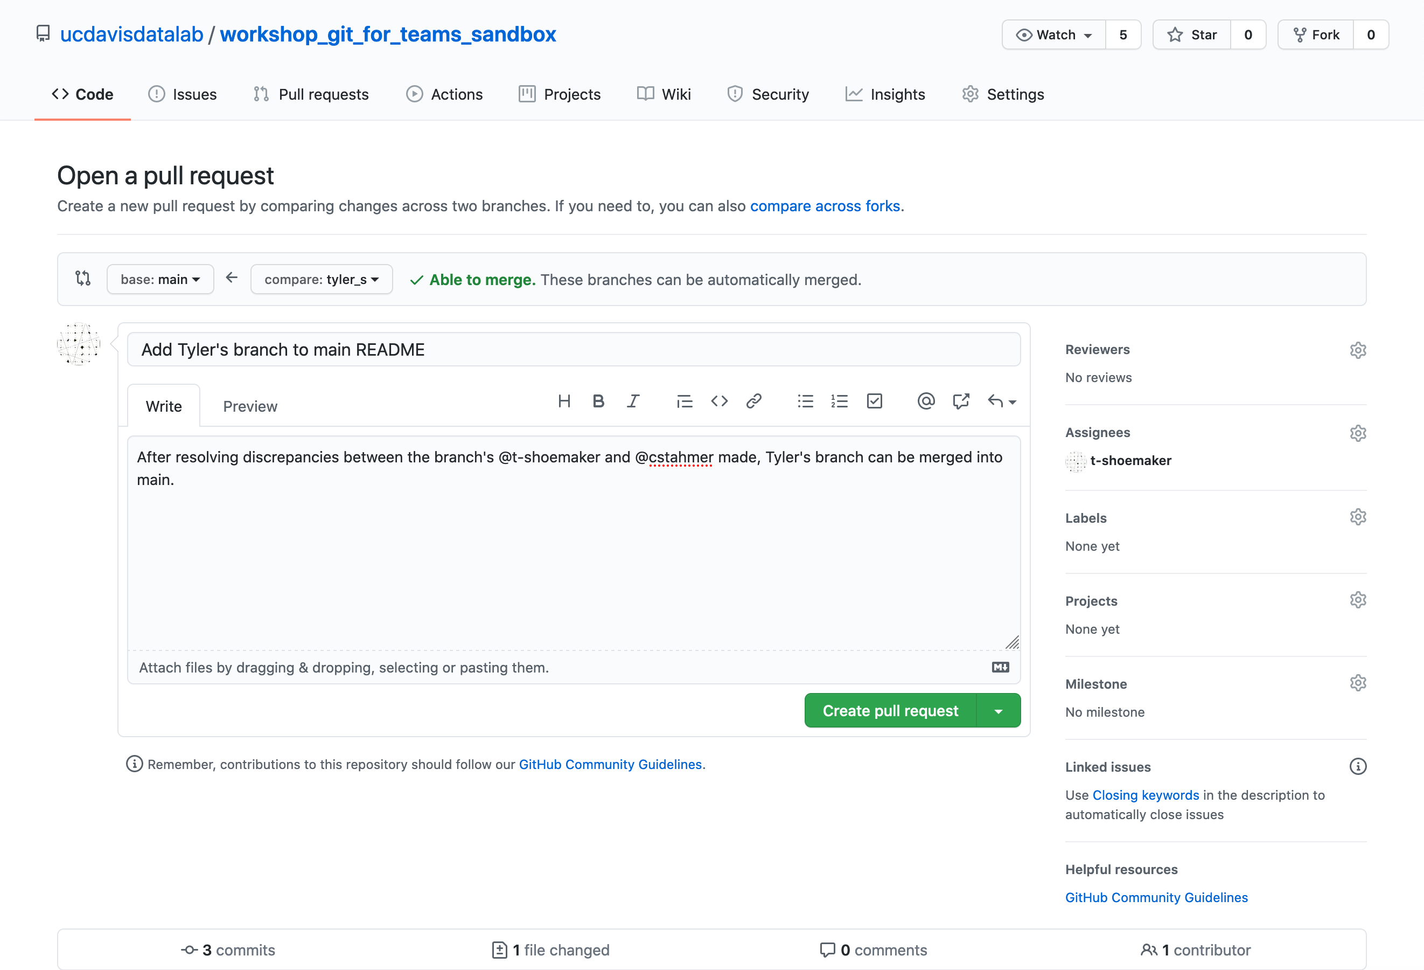
Task: Insert a quote using the quote icon
Action: tap(685, 401)
